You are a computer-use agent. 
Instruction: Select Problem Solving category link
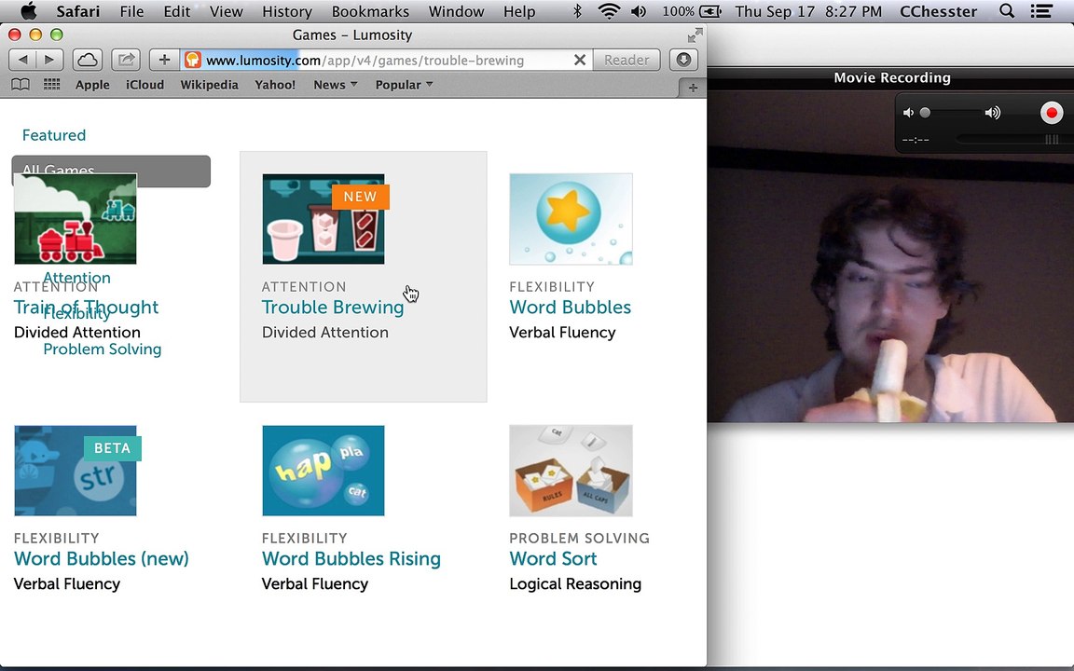[102, 349]
